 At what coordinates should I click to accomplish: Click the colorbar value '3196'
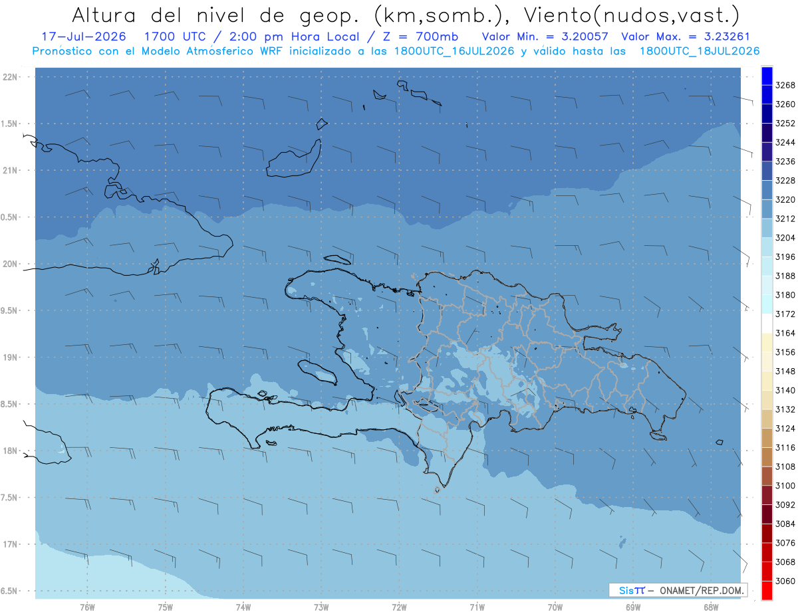785,257
